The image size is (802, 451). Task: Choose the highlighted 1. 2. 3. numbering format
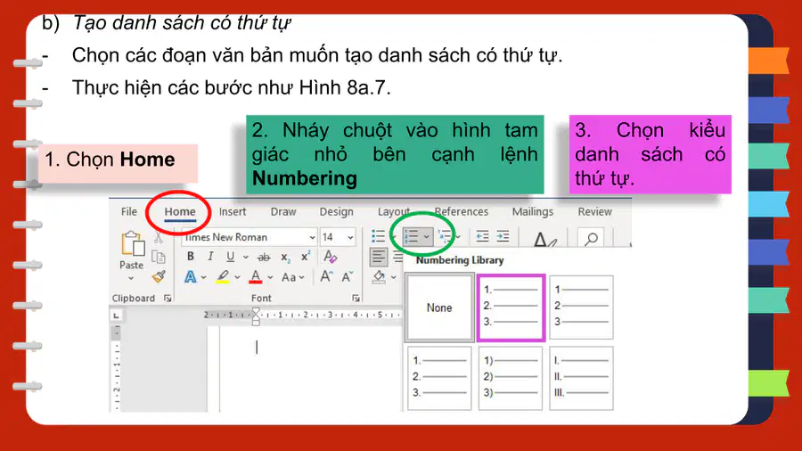pyautogui.click(x=511, y=307)
